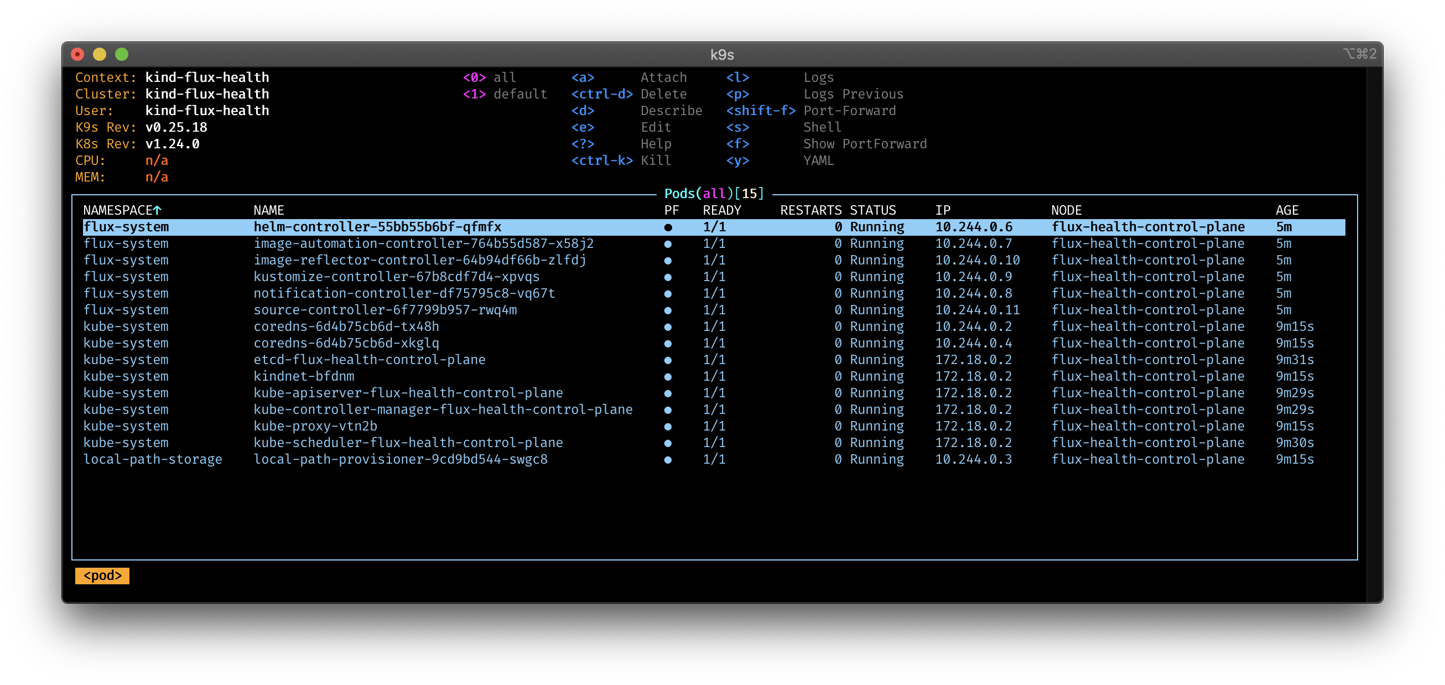Click the K8s Rev value v1.24.0

pyautogui.click(x=172, y=144)
